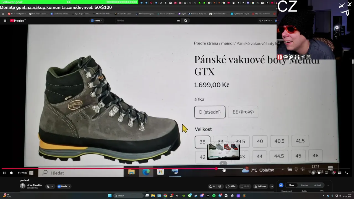Open File Explorer from the taskbar
Viewport: 354px width, 199px height.
point(153,196)
